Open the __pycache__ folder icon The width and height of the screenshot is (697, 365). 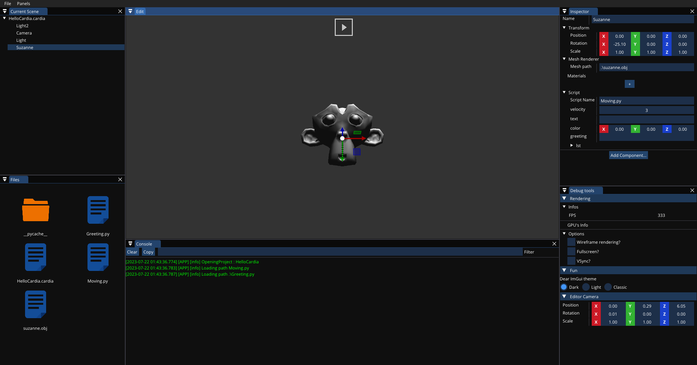[36, 210]
